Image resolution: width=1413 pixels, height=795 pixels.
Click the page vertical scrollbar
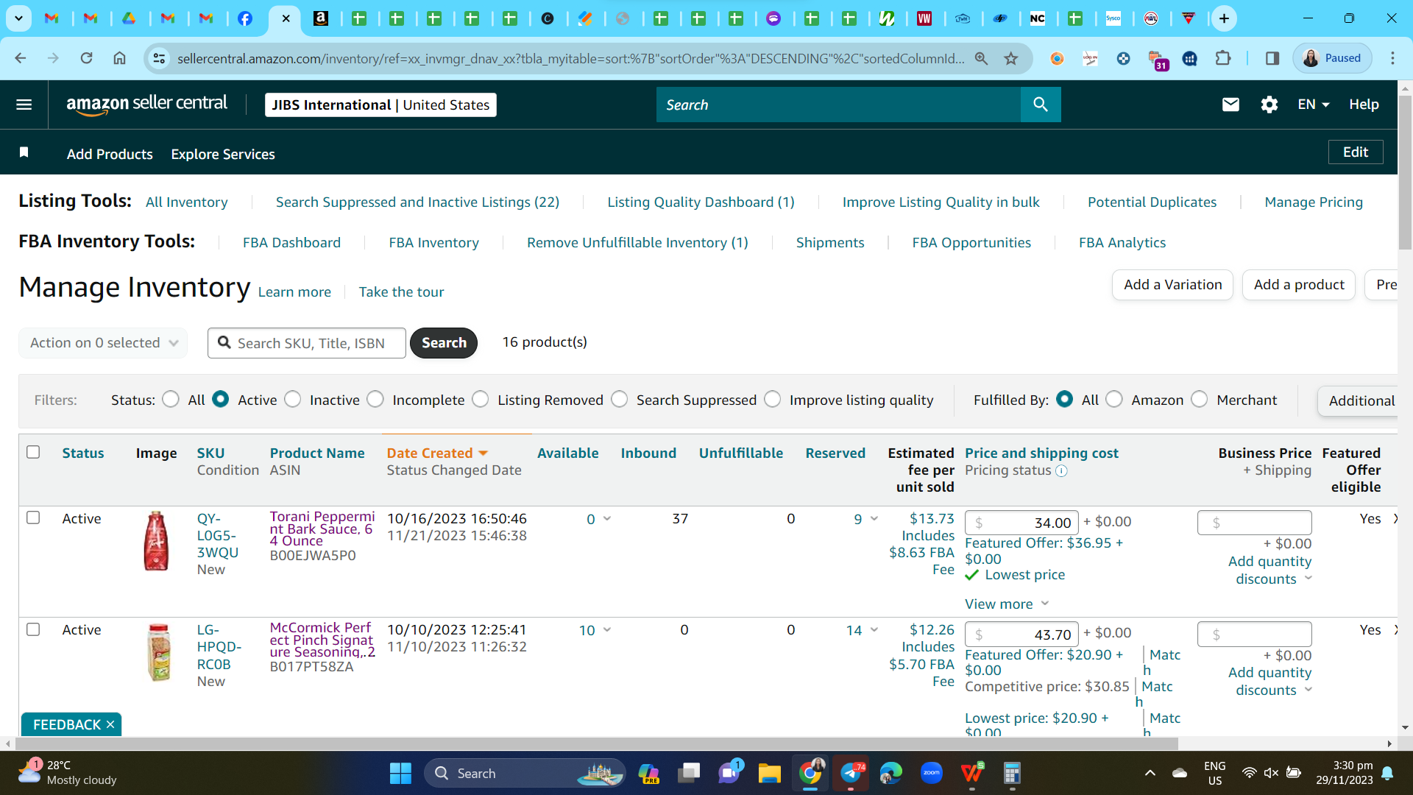(1405, 173)
